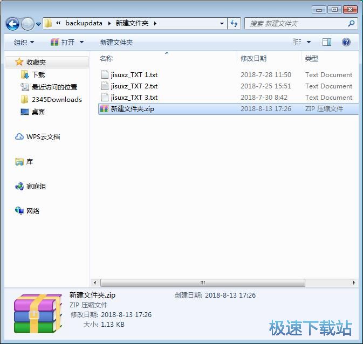The image size is (363, 344).
Task: Maximize the Explorer window
Action: tap(334, 10)
